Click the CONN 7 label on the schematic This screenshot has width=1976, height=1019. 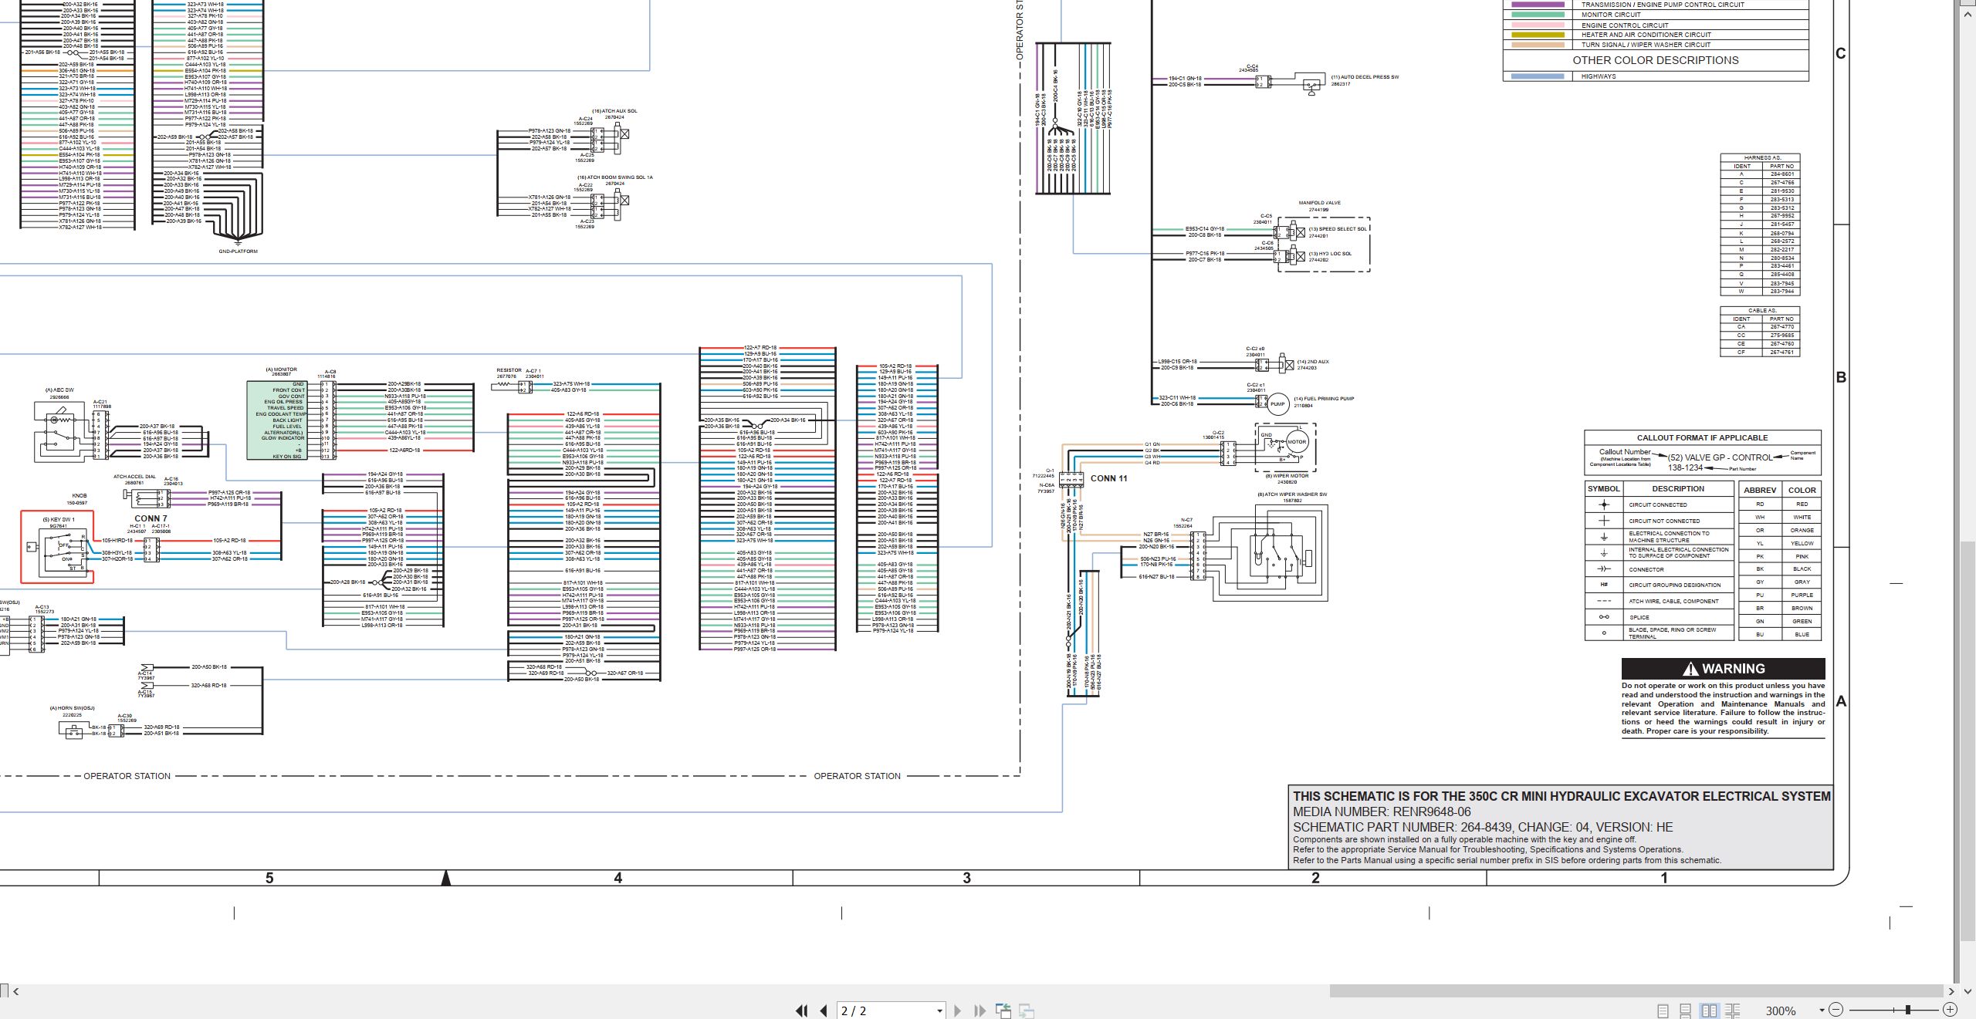pyautogui.click(x=151, y=518)
